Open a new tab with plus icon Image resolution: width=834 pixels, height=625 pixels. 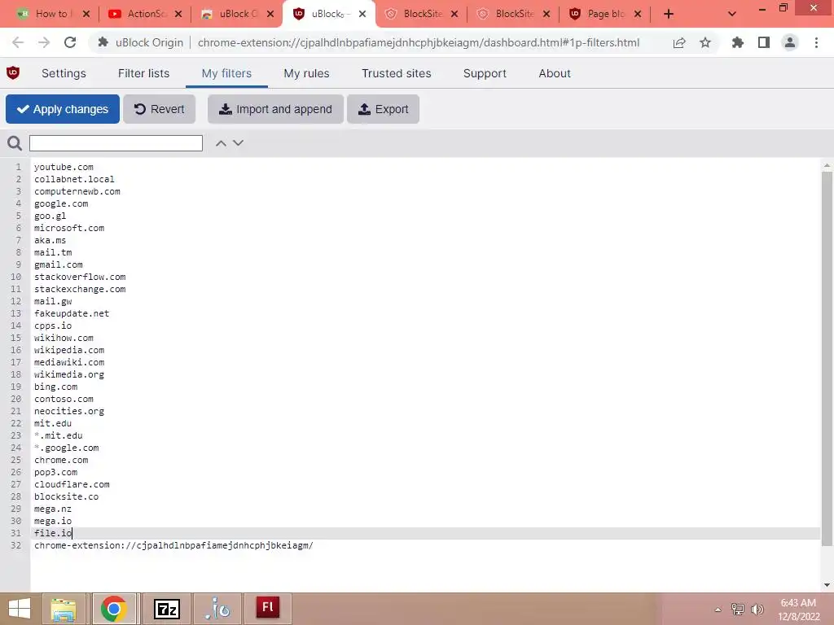tap(669, 14)
